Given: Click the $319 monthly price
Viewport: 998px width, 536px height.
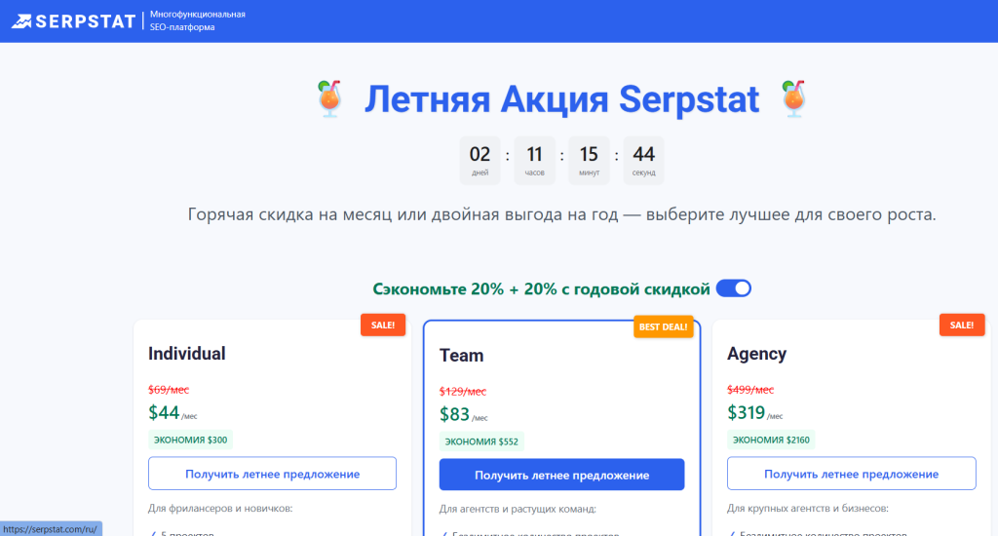Looking at the screenshot, I should [746, 412].
